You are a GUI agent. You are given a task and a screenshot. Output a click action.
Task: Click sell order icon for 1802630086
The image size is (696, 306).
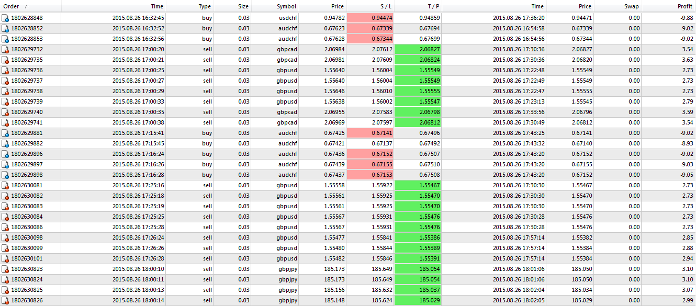coord(5,227)
